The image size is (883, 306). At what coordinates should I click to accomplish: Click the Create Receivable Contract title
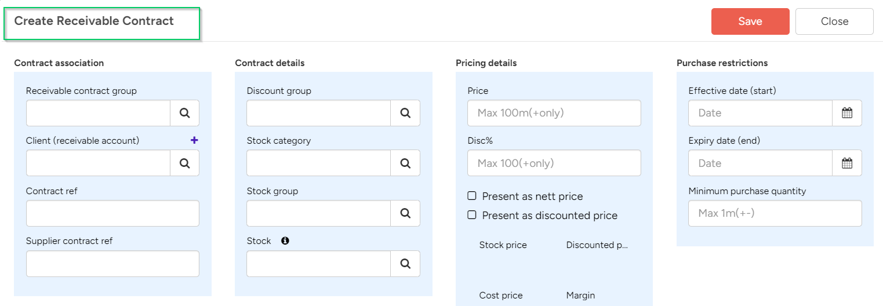coord(94,21)
